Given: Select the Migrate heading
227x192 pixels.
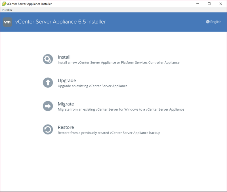Looking at the screenshot, I should coord(66,104).
